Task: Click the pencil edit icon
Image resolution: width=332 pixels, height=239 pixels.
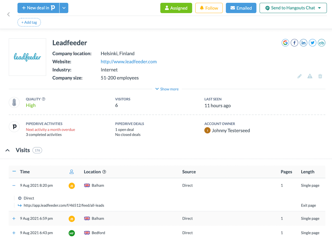Action: click(x=300, y=76)
